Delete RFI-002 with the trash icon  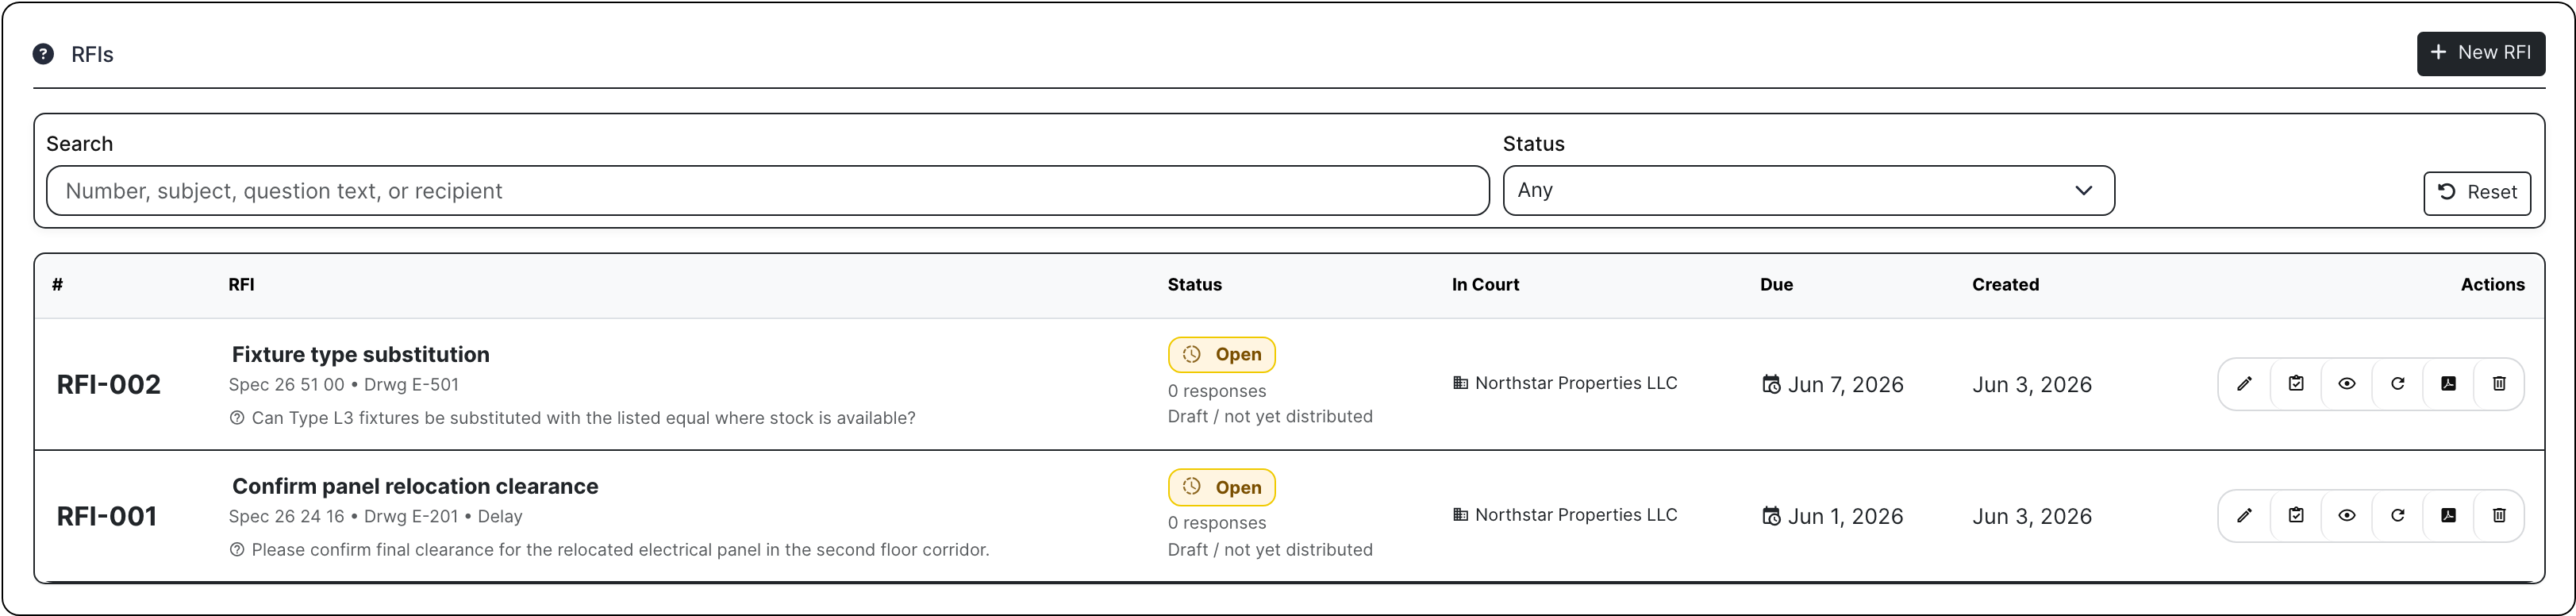(x=2499, y=384)
